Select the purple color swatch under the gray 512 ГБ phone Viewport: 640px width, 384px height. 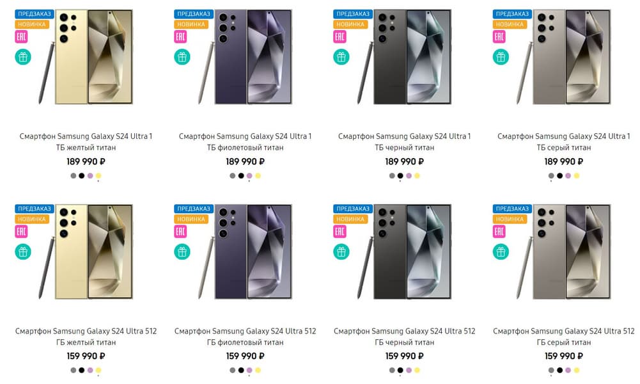click(x=568, y=370)
